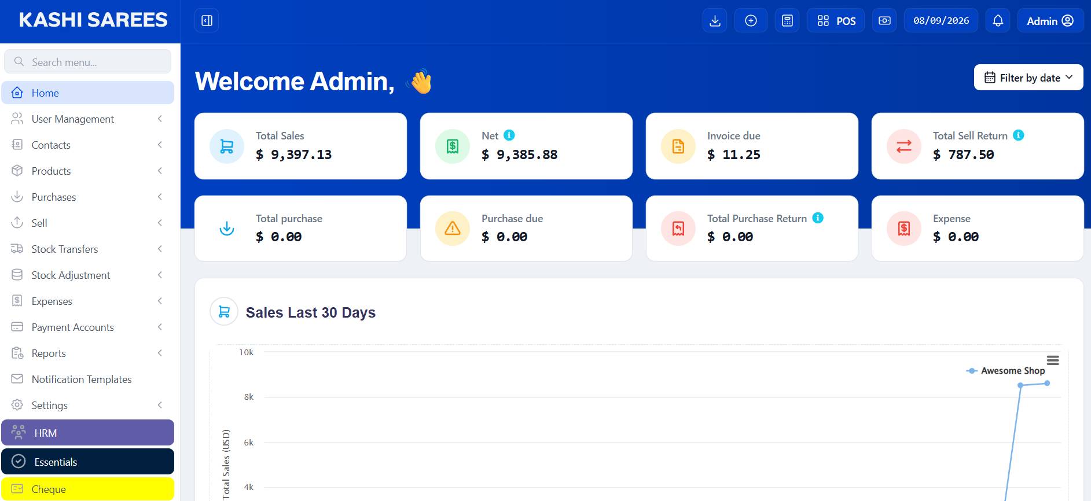Click the Contacts address book icon

[x=17, y=145]
